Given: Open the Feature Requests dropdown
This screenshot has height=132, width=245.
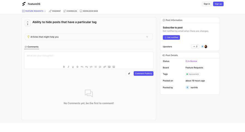Looking at the screenshot, I should [x=34, y=11].
